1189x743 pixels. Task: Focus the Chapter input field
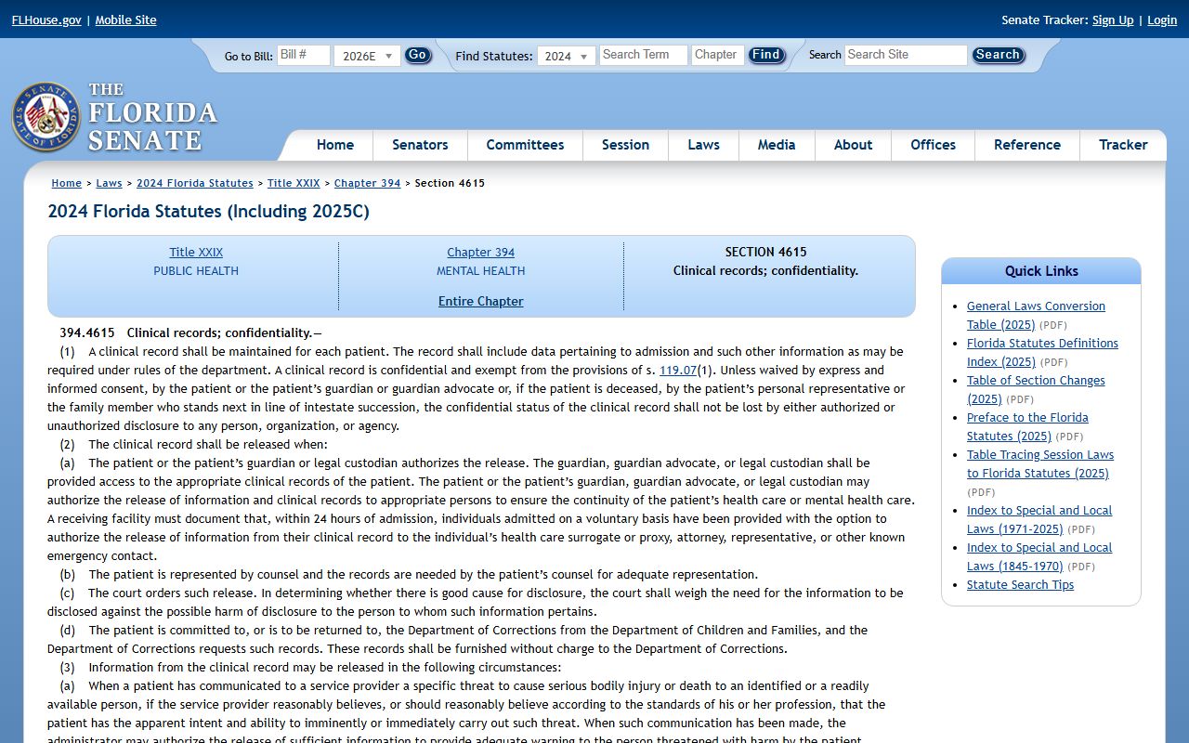pyautogui.click(x=718, y=55)
